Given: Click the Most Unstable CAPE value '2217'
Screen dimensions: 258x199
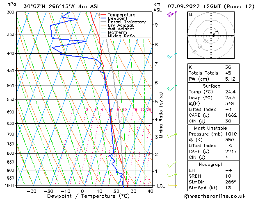Looking at the screenshot, I should (x=231, y=152).
